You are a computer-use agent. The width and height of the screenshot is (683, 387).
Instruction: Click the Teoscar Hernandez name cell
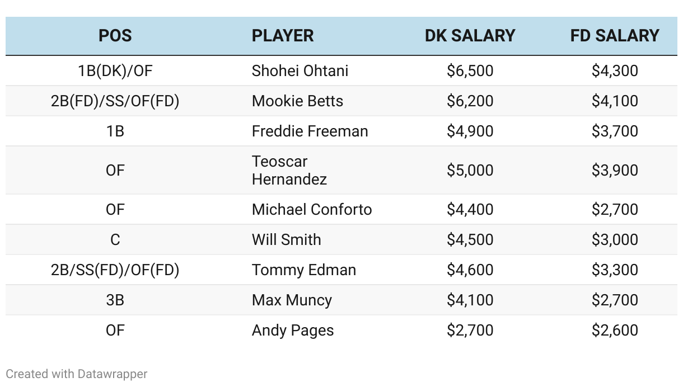point(289,171)
